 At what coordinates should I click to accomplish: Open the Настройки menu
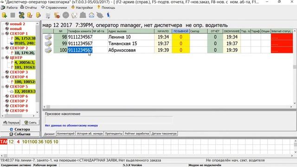tap(82, 7)
